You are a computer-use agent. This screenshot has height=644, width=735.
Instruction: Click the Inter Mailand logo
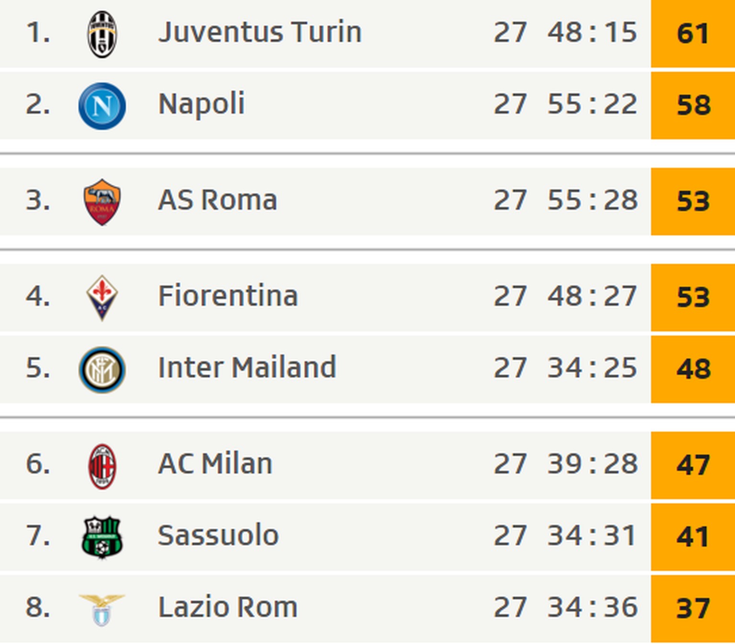pyautogui.click(x=102, y=369)
